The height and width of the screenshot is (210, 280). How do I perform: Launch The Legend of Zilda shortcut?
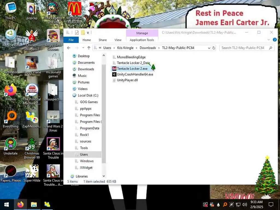[53, 13]
